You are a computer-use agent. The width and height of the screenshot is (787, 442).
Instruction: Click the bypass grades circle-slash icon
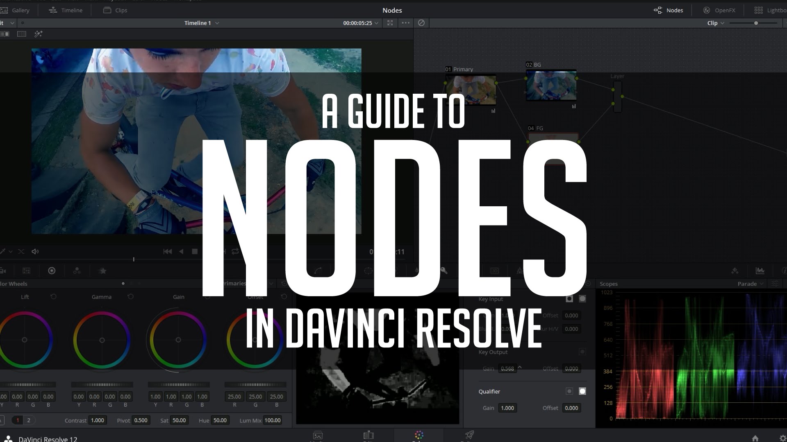click(421, 23)
